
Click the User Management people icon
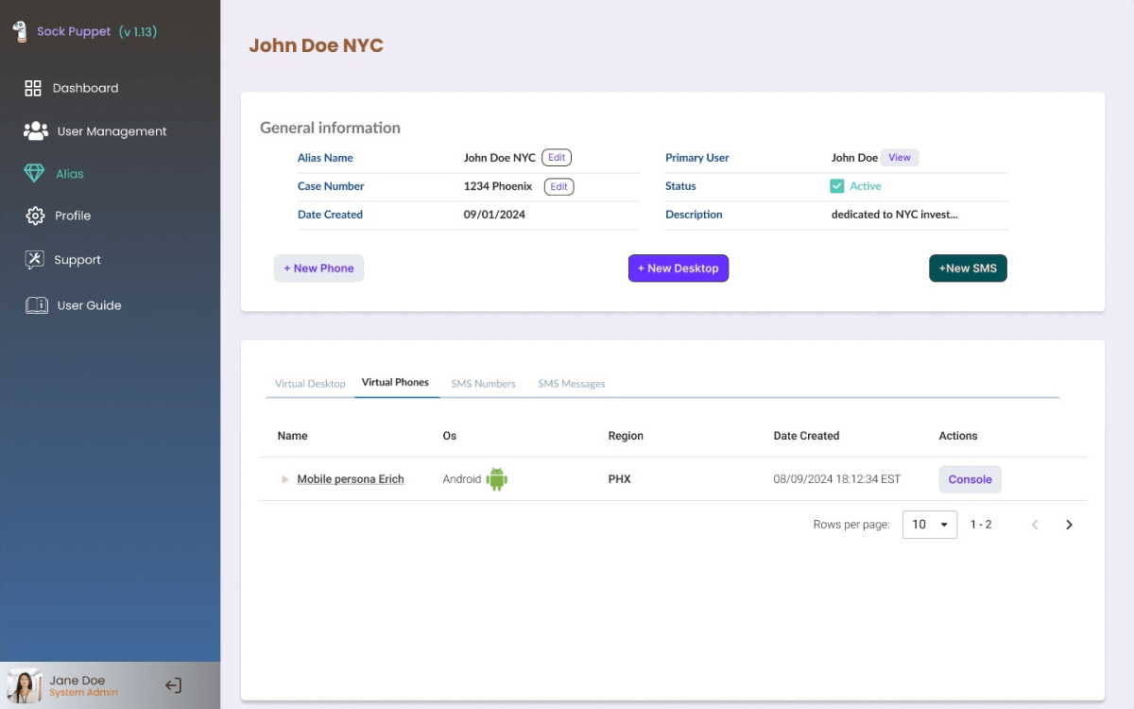point(36,131)
